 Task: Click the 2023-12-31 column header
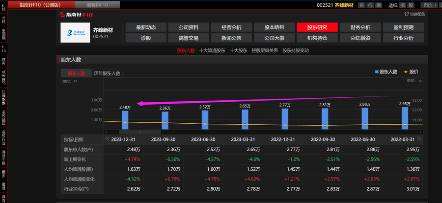[x=123, y=139]
